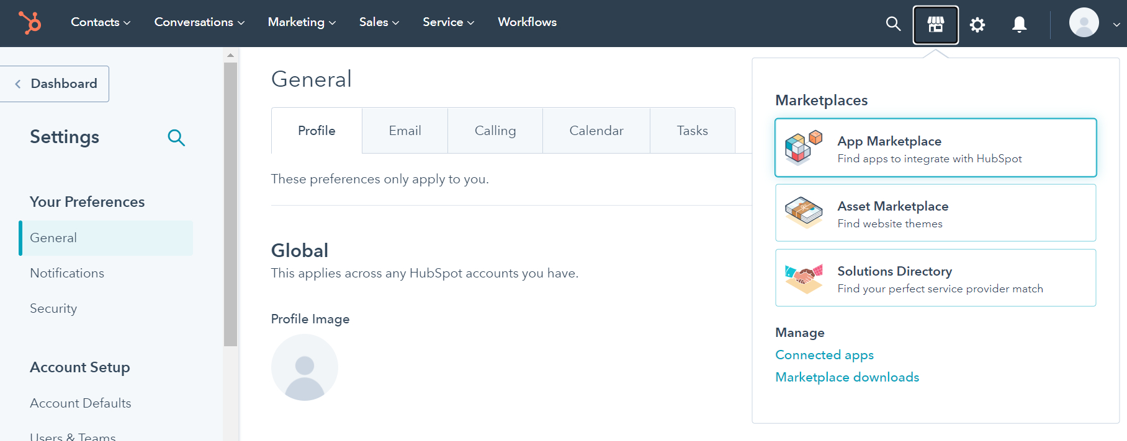Open the settings gear icon
Screen dimensions: 1127x441
(x=977, y=25)
